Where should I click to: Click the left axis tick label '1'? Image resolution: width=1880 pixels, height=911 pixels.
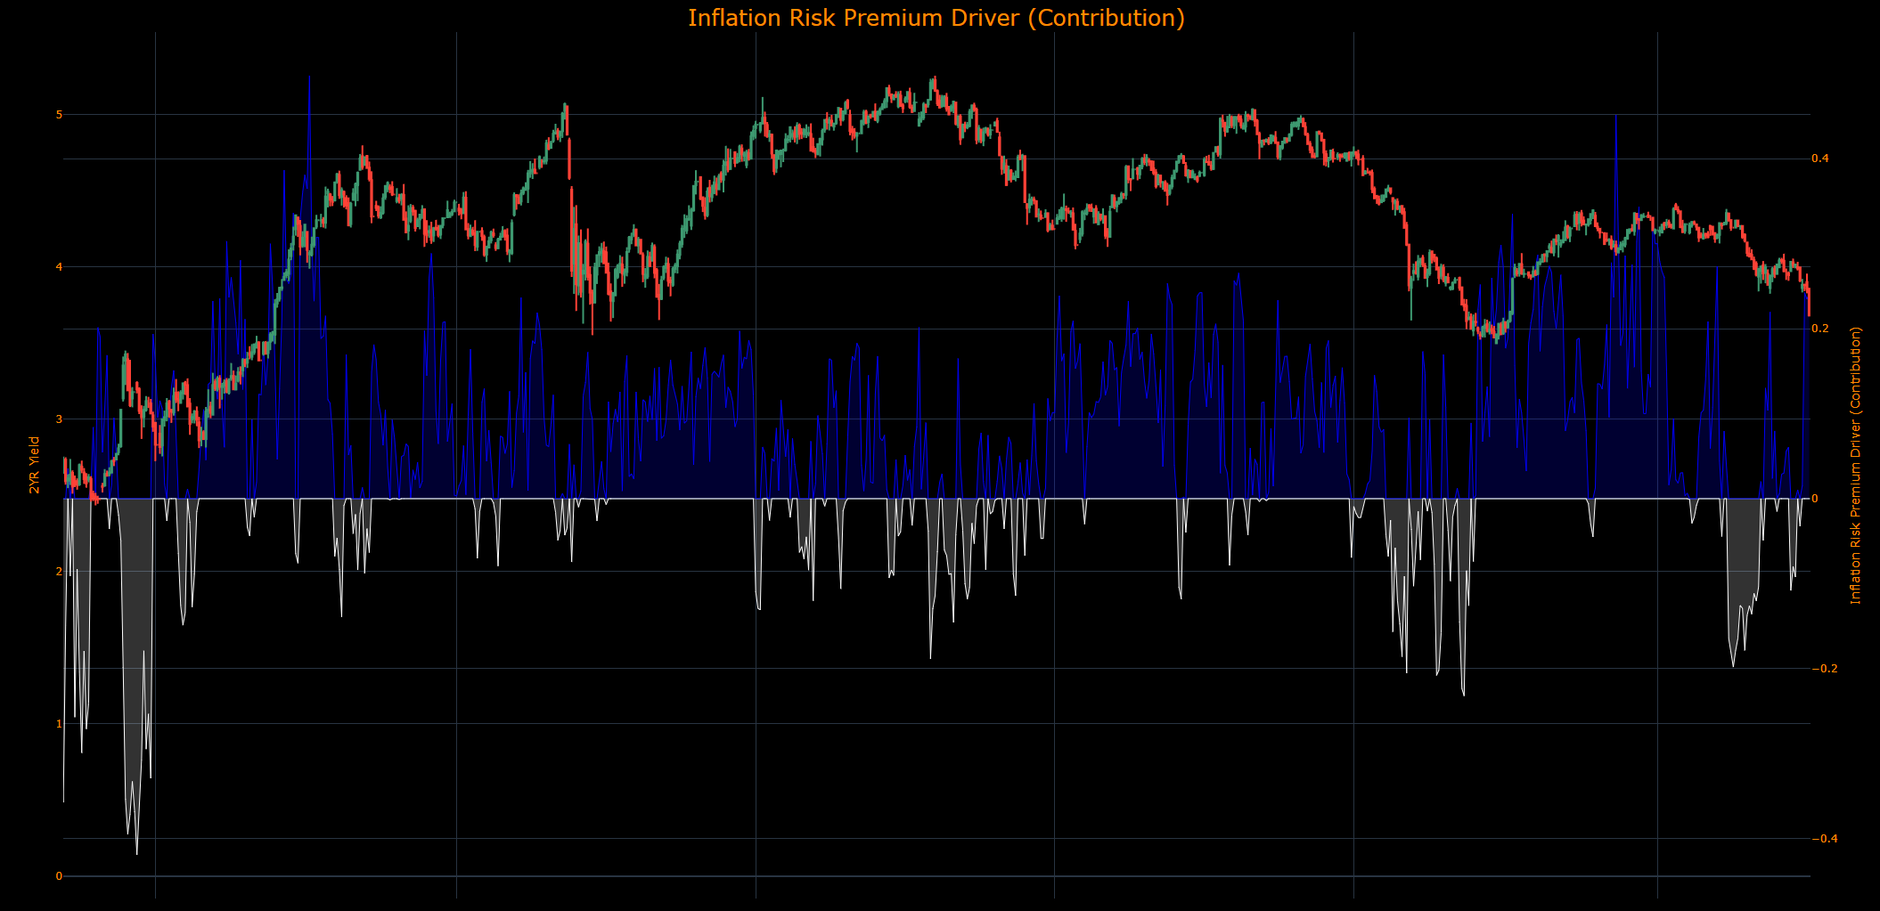pos(59,724)
